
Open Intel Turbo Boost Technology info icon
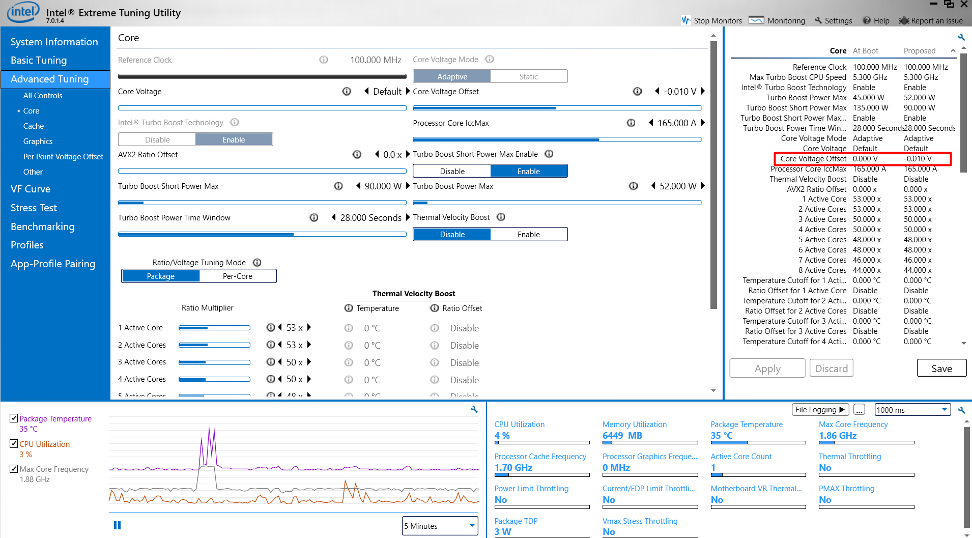point(235,122)
